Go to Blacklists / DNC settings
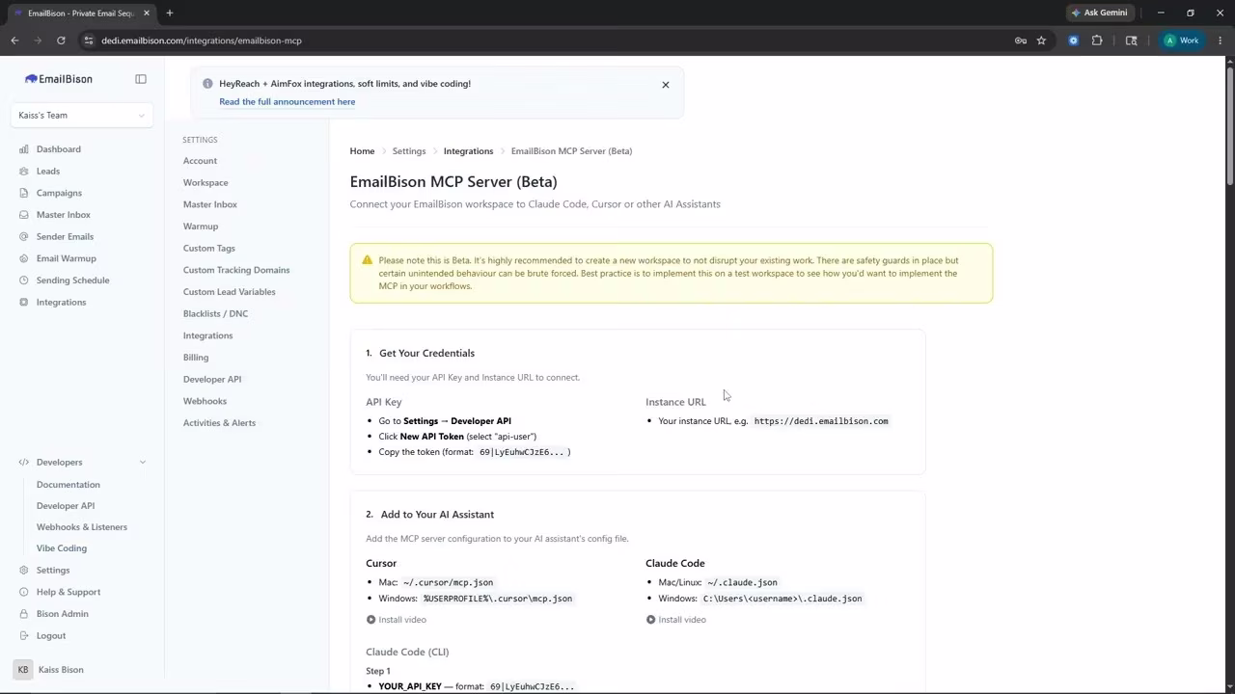Screen dimensions: 1235x694 click(x=215, y=314)
